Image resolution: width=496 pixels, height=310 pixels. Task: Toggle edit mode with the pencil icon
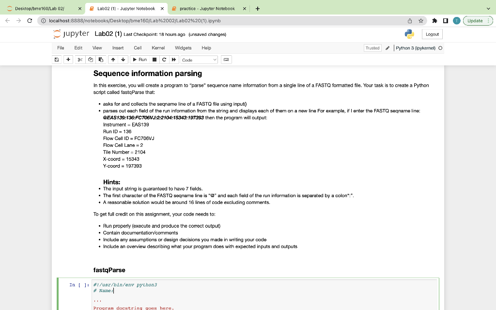coord(386,48)
